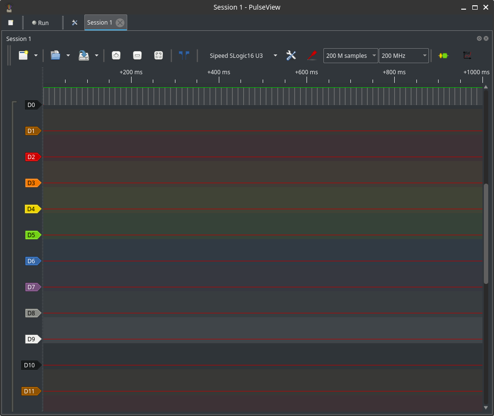Click the add math signal icon
This screenshot has width=494, height=416.
click(467, 55)
